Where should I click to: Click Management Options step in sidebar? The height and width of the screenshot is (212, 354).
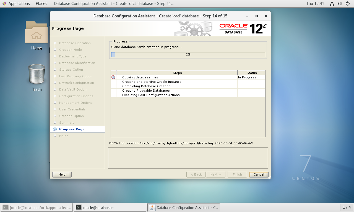point(76,103)
